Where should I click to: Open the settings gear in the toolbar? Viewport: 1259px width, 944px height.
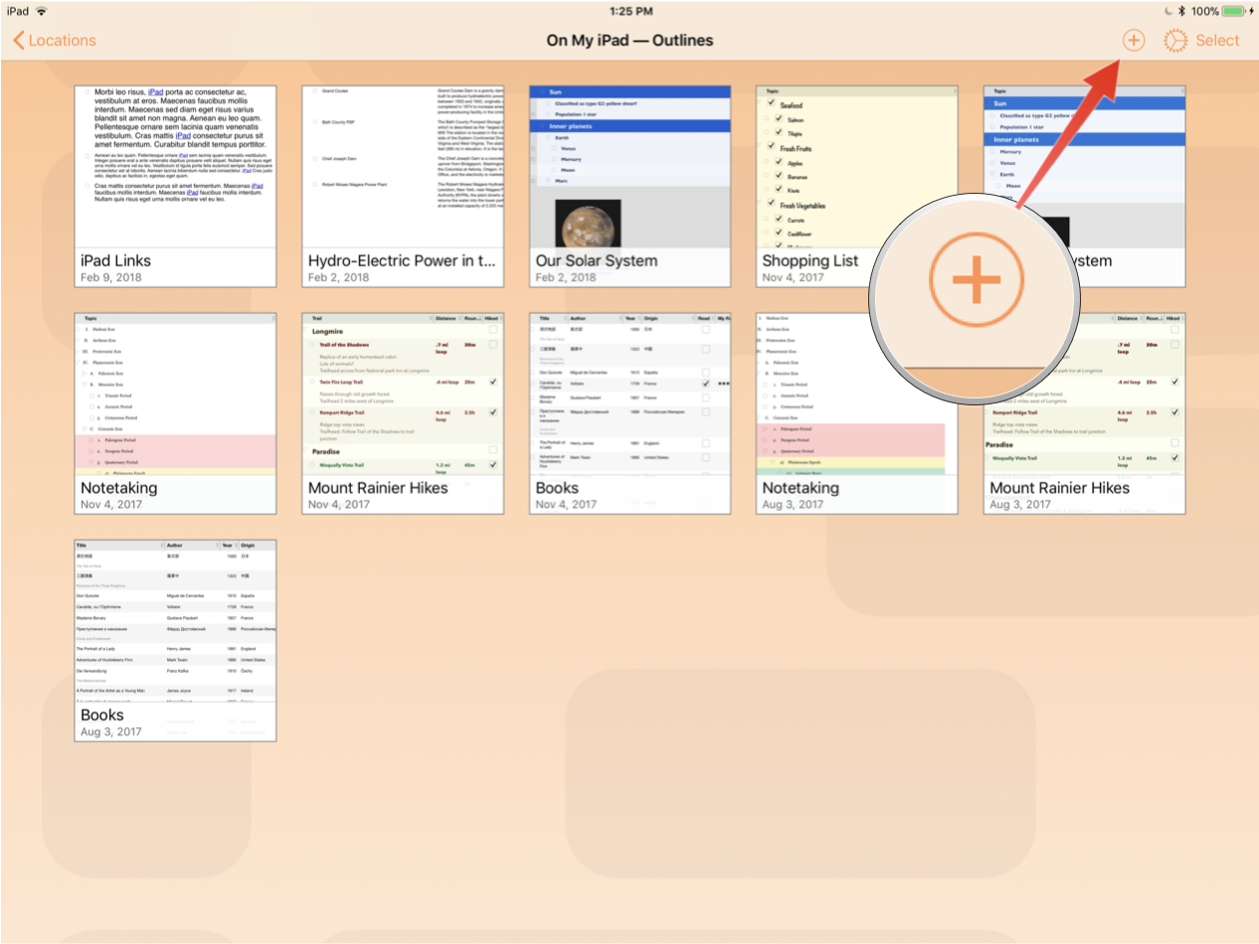pos(1175,41)
